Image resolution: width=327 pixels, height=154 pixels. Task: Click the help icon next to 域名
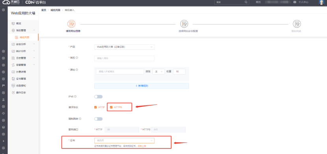point(77,58)
